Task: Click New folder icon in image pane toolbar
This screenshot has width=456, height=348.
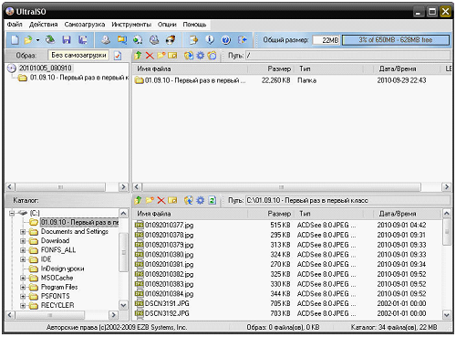Action: click(161, 56)
